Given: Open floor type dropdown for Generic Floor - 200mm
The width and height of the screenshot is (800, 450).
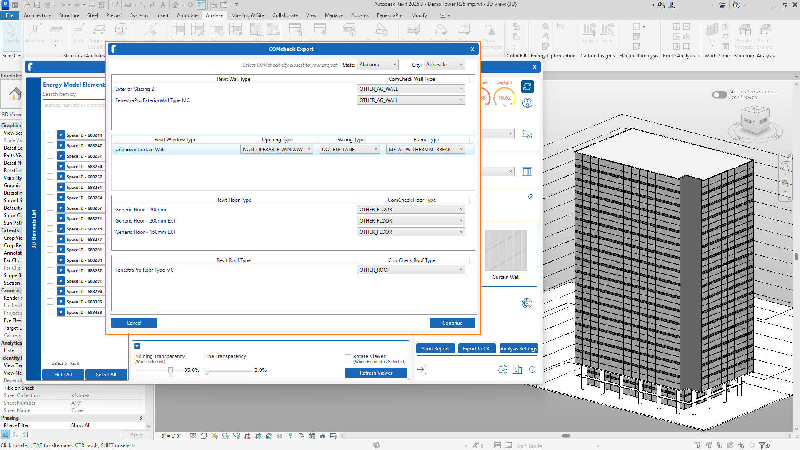Looking at the screenshot, I should [x=411, y=209].
